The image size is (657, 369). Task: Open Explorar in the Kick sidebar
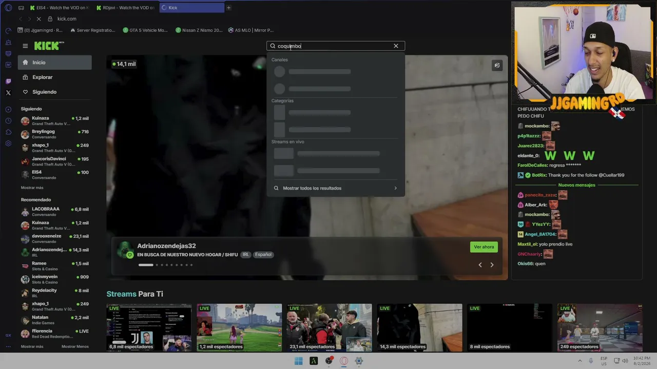[55, 77]
